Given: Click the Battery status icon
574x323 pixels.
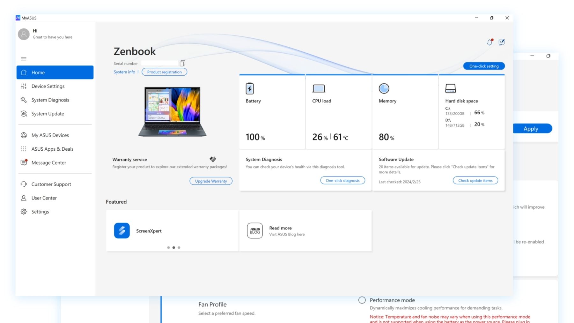Looking at the screenshot, I should (x=250, y=88).
